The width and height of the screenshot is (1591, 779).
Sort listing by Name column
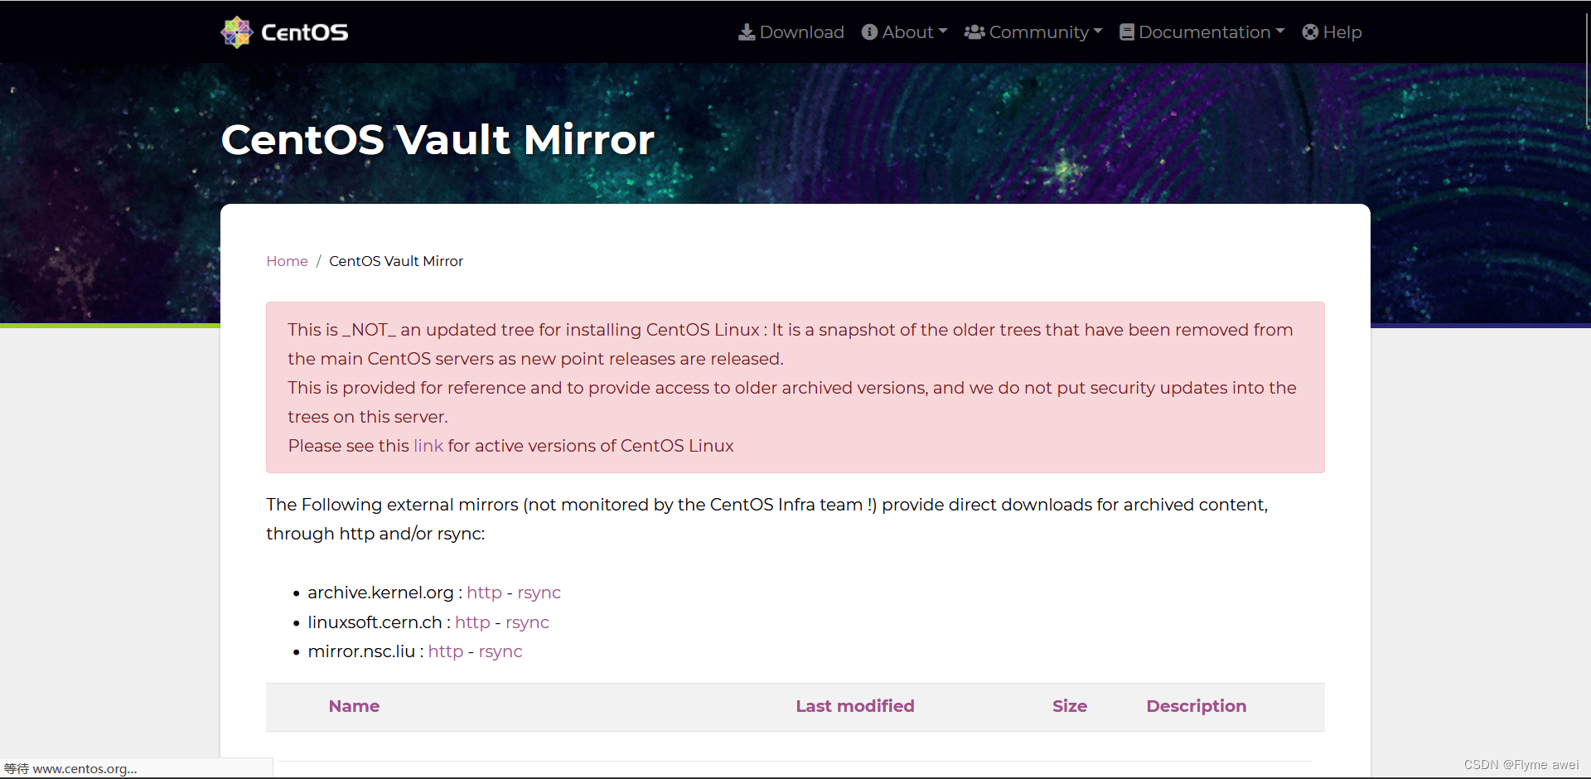point(354,706)
